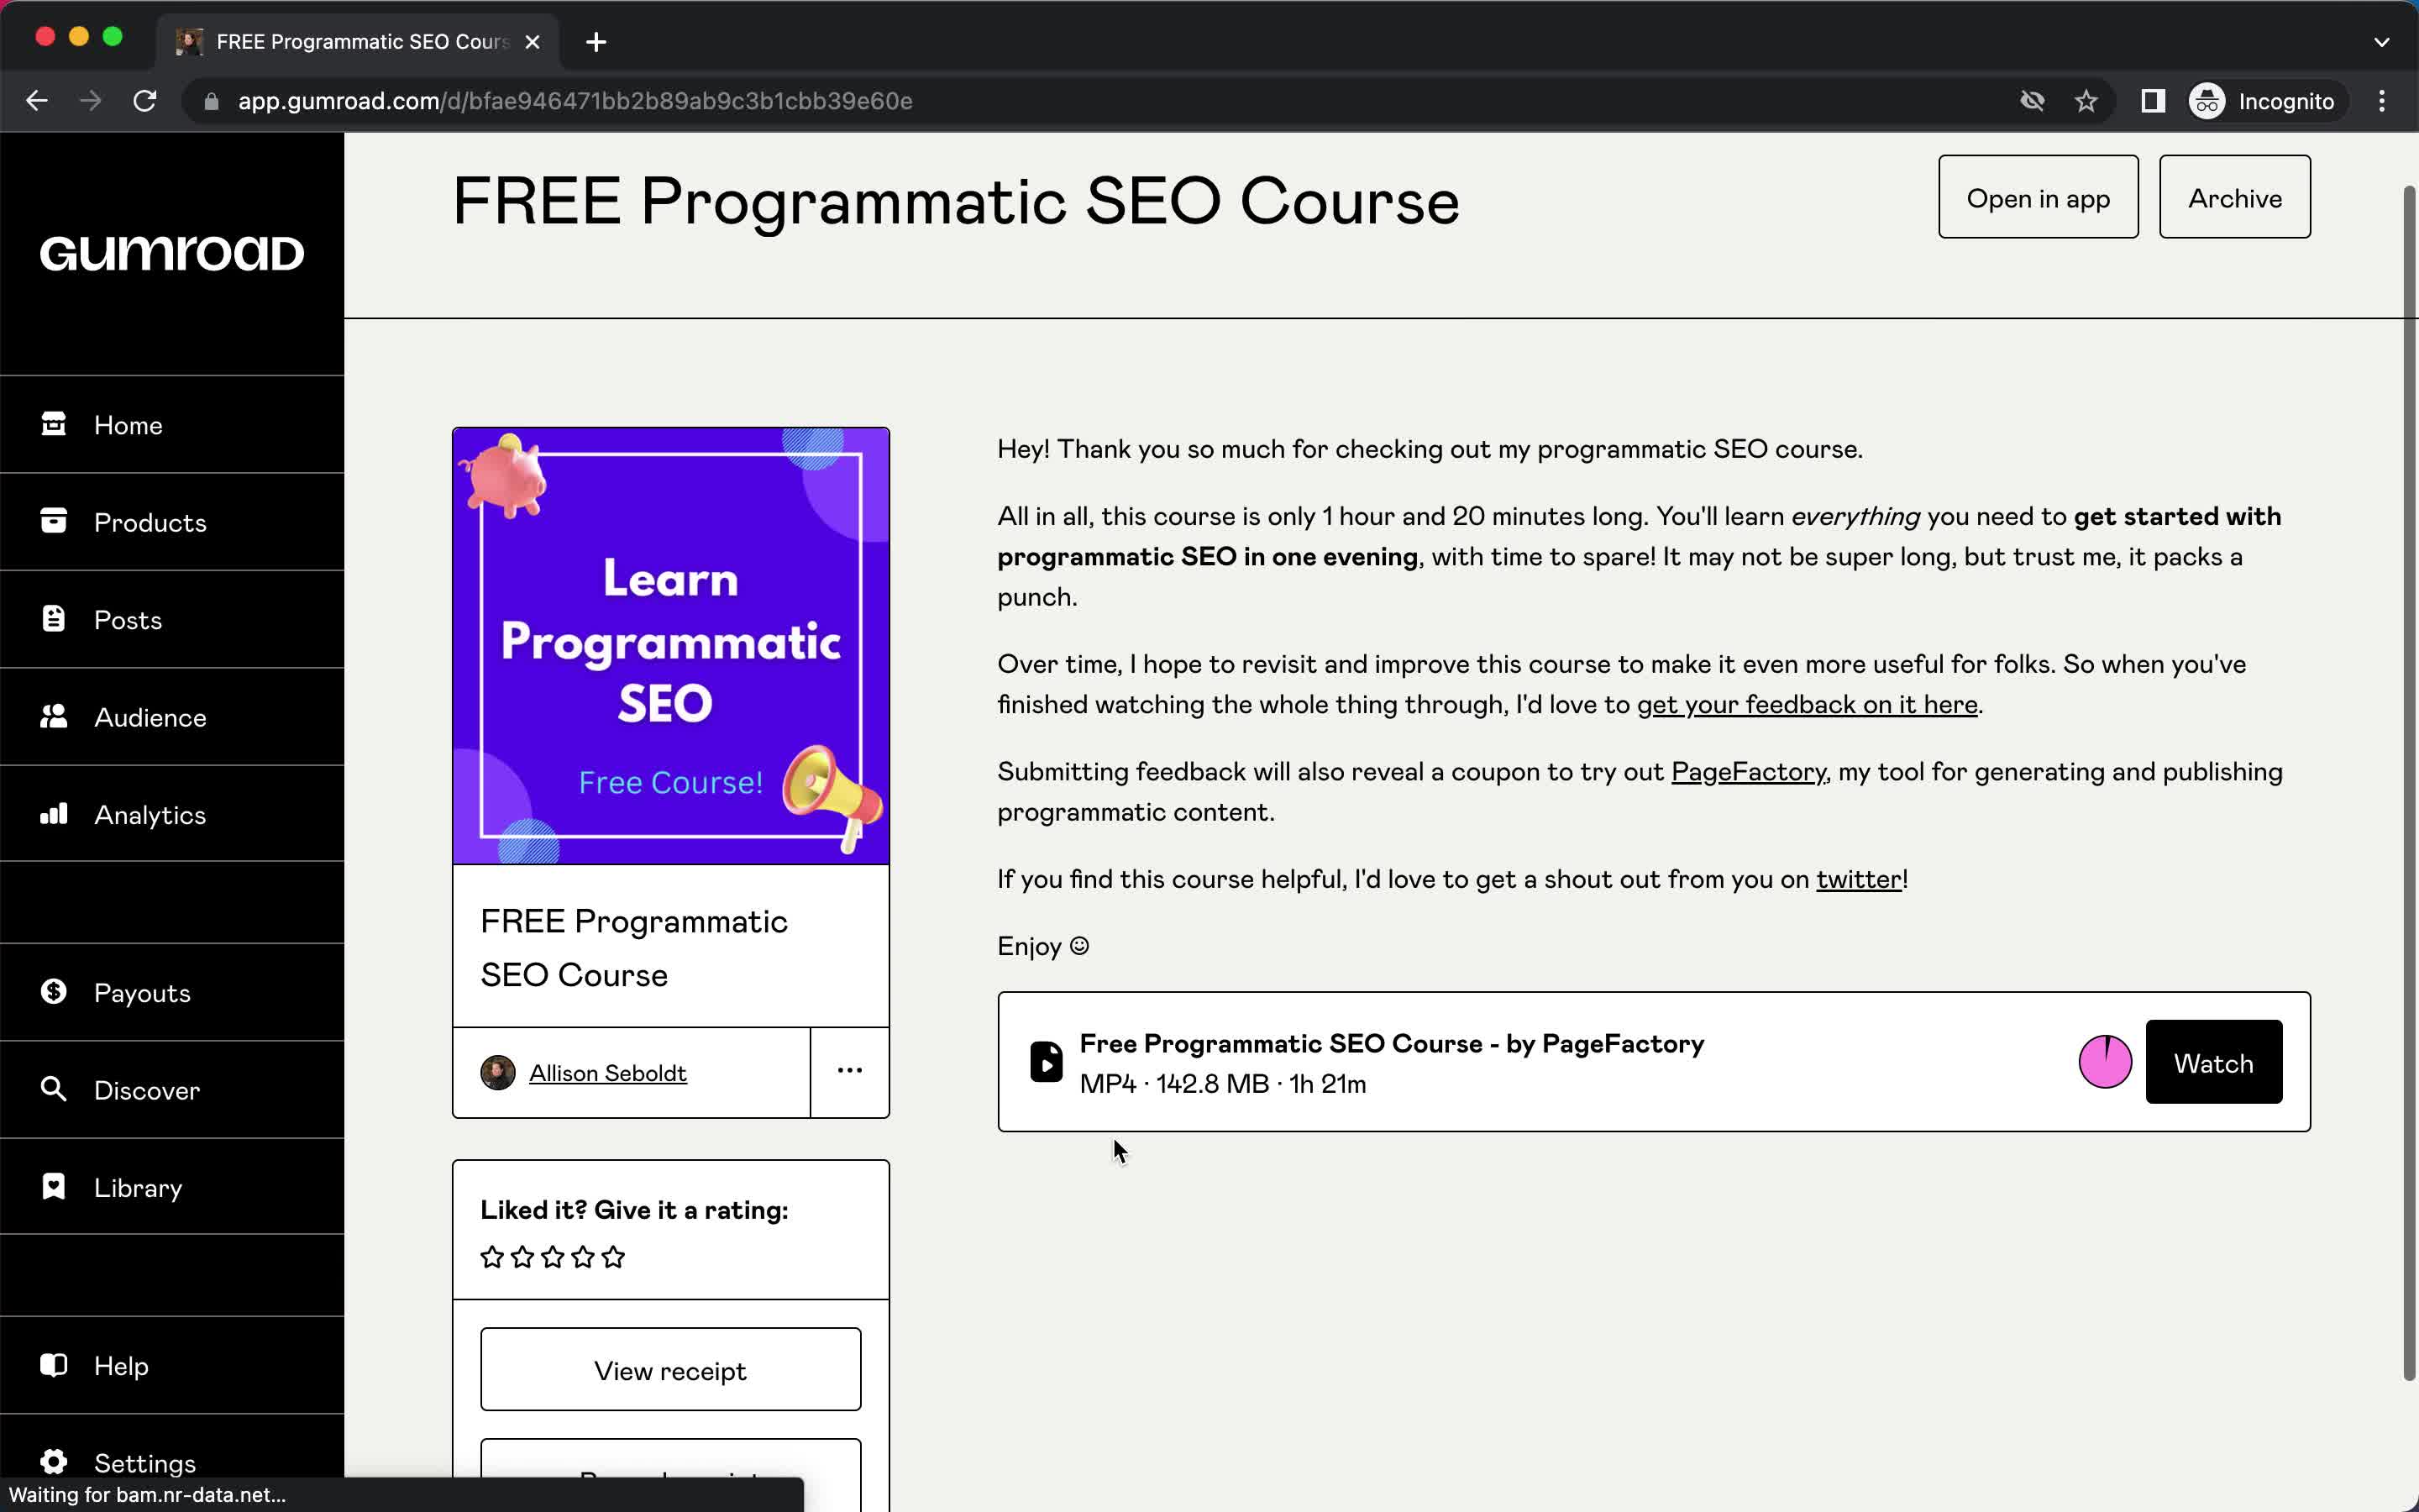Open the Posts menu item
The image size is (2419, 1512).
[x=172, y=620]
